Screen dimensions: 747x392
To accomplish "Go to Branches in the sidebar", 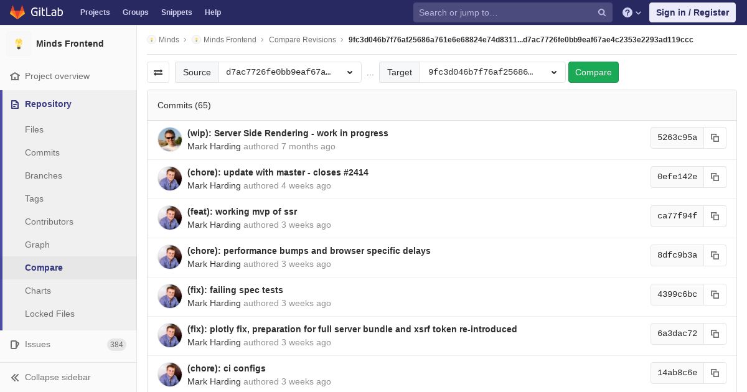I will [x=44, y=175].
